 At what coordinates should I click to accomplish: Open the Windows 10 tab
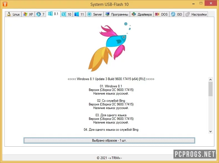pos(67,14)
